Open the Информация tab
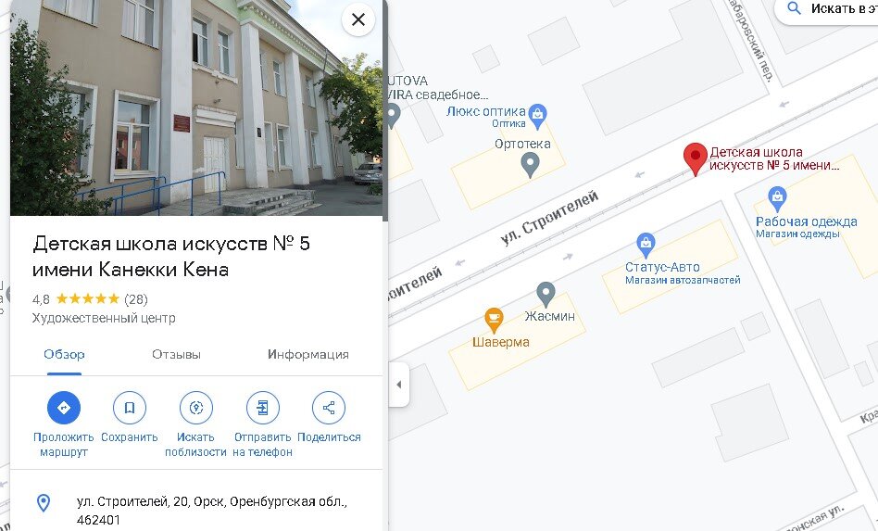 (x=308, y=354)
